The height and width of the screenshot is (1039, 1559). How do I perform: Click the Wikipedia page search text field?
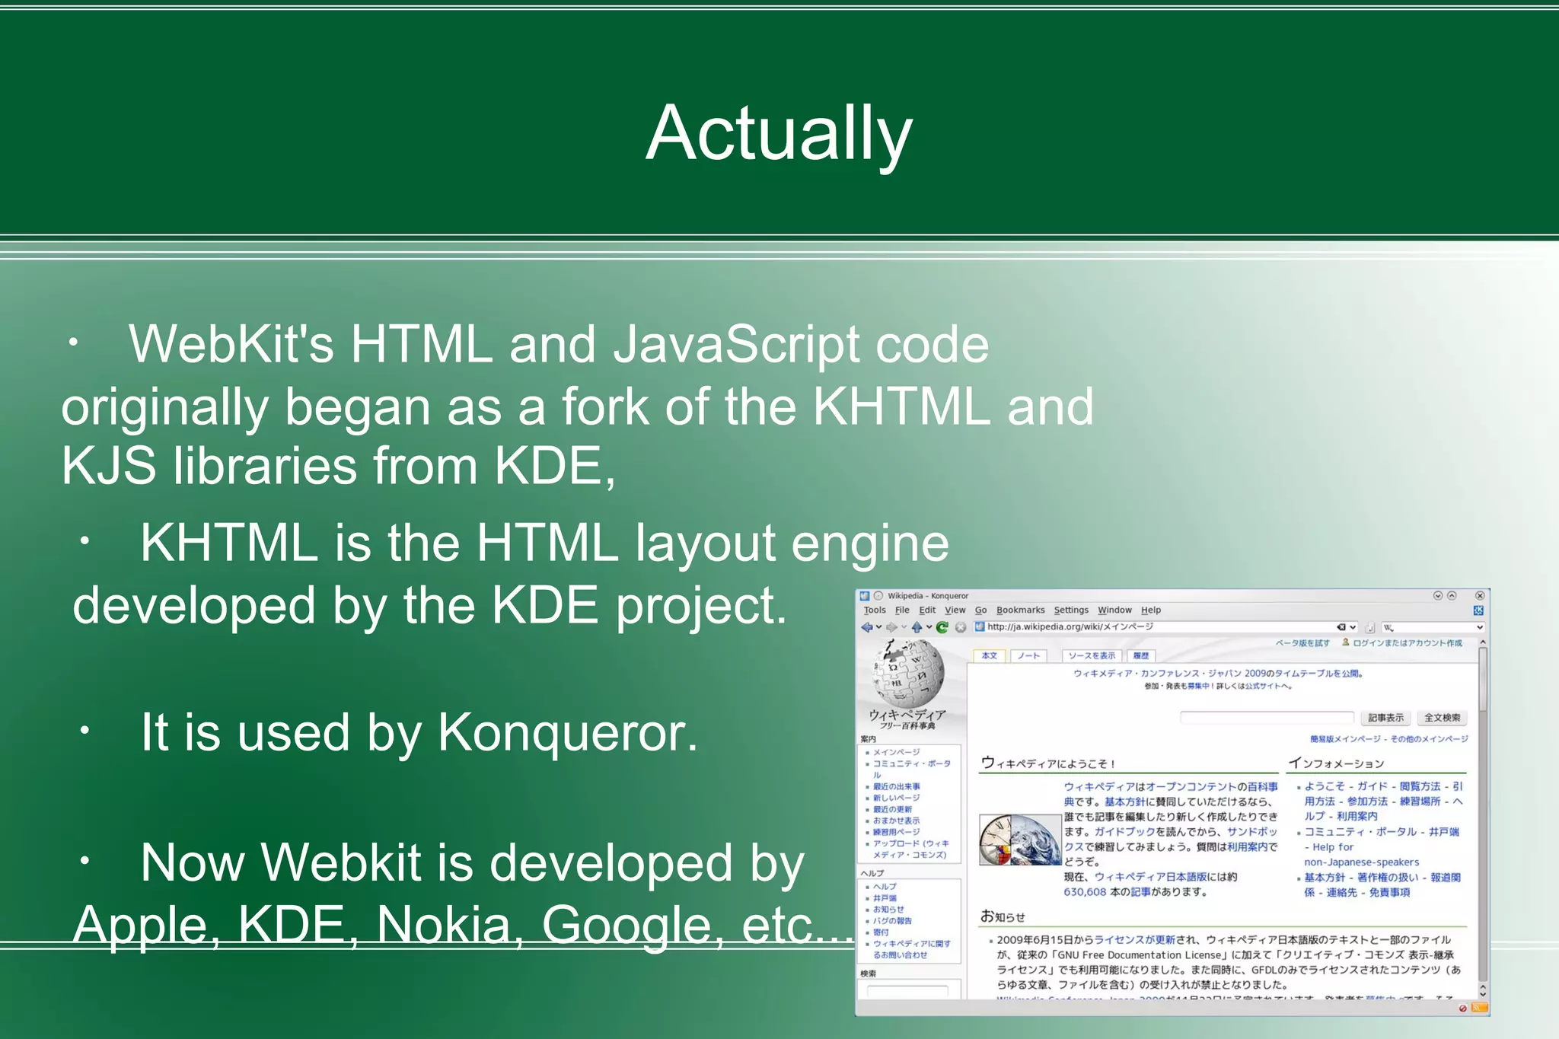click(x=1267, y=718)
